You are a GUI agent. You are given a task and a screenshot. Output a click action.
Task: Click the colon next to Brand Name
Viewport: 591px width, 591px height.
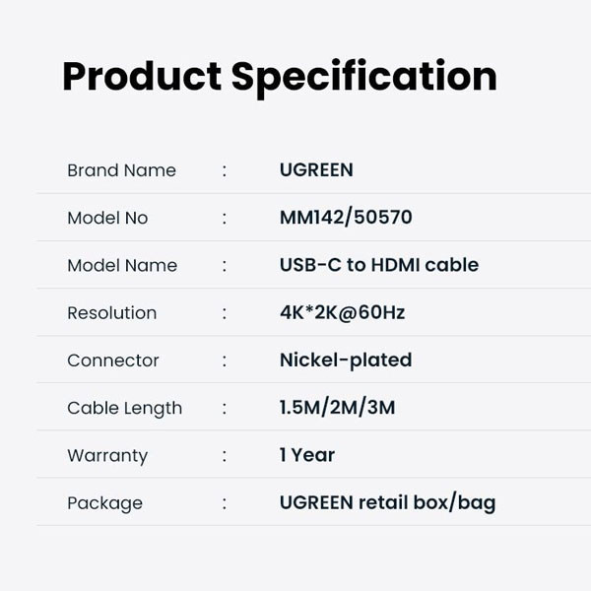tap(225, 170)
